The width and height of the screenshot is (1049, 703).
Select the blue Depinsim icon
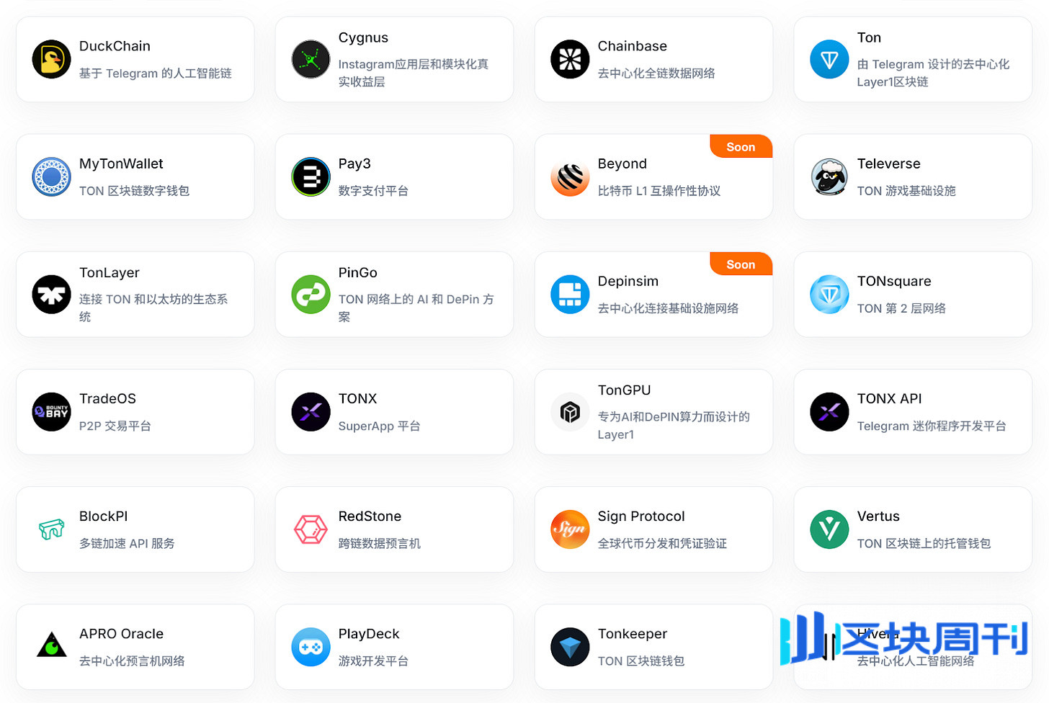(x=570, y=294)
